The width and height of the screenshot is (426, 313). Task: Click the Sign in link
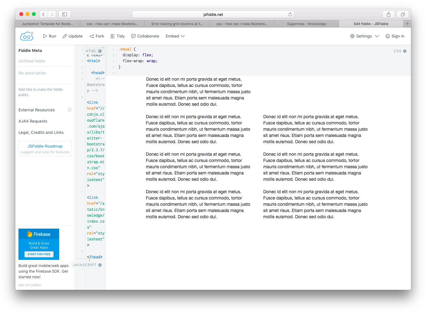[395, 36]
